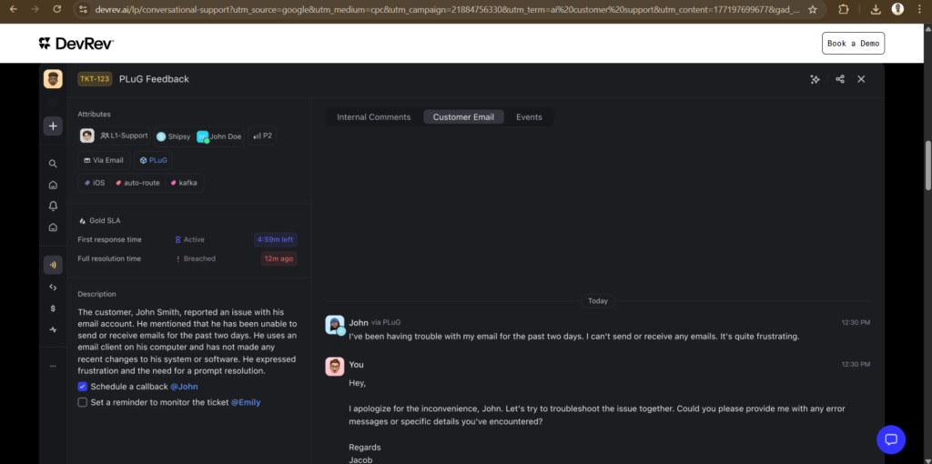The width and height of the screenshot is (932, 464).
Task: Open the P2 priority attribute selector
Action: 262,136
